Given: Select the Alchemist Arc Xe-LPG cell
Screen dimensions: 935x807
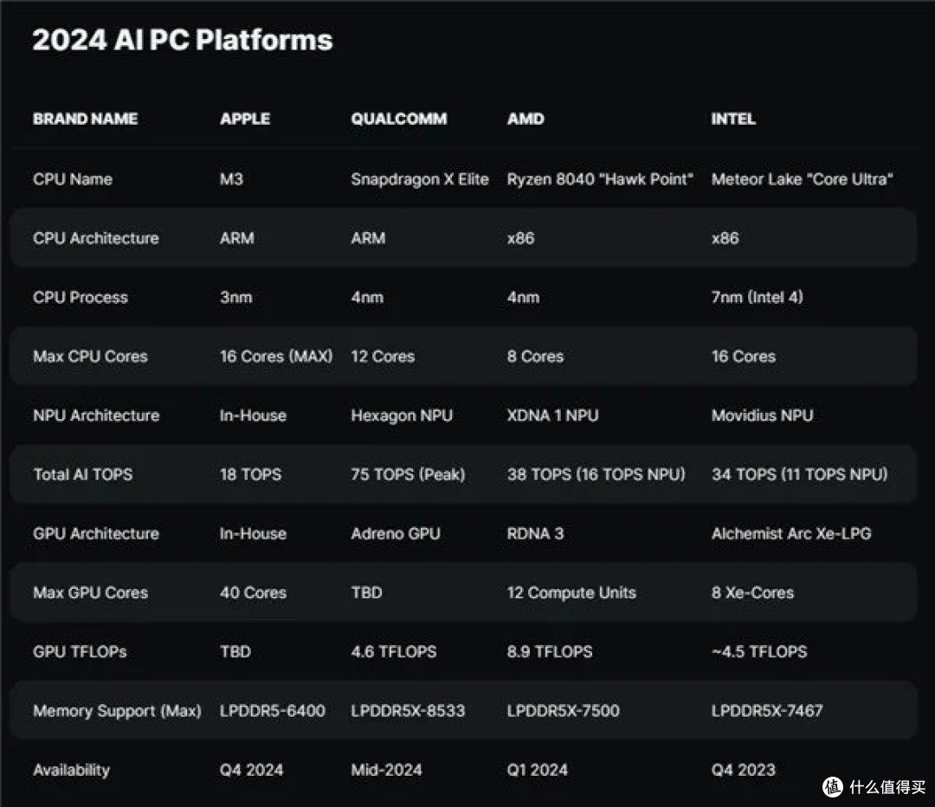Looking at the screenshot, I should pyautogui.click(x=790, y=533).
